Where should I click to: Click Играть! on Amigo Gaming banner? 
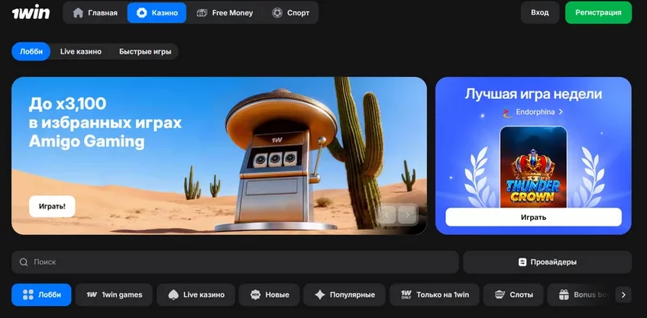click(52, 207)
